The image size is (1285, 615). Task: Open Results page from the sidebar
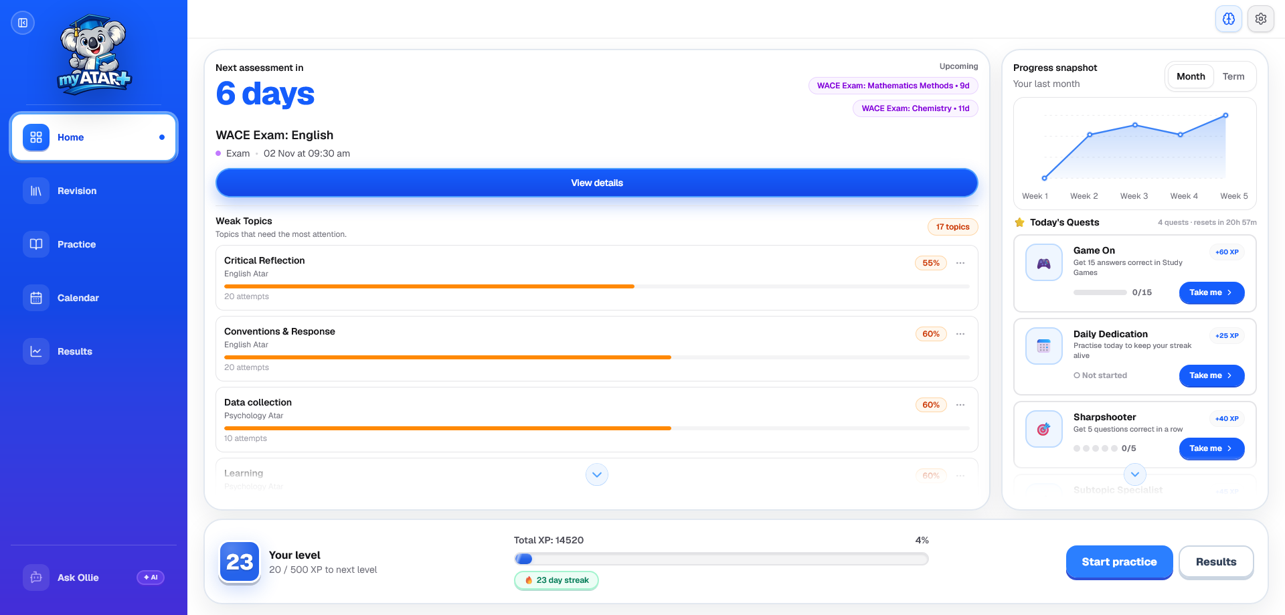point(94,351)
